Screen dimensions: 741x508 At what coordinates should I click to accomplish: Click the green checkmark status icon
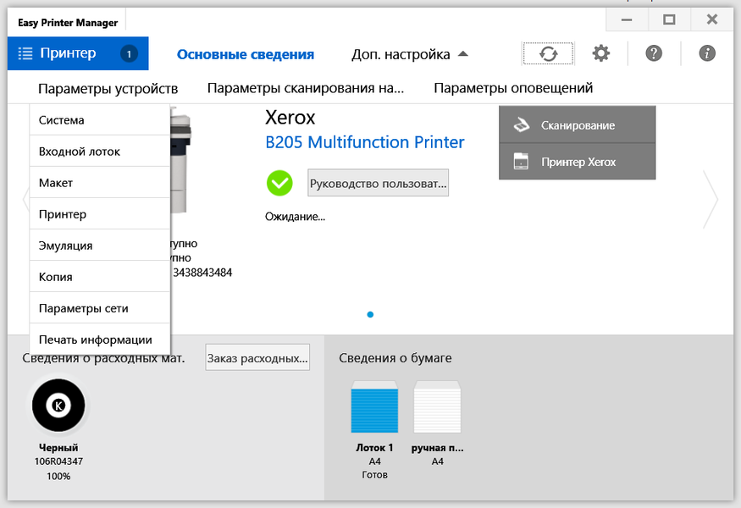(279, 184)
